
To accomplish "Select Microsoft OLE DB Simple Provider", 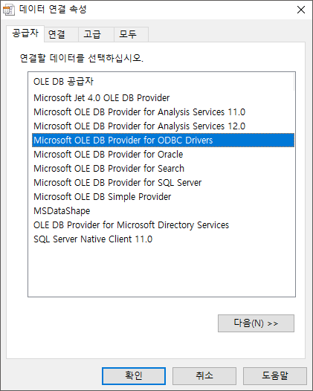I will [163, 197].
